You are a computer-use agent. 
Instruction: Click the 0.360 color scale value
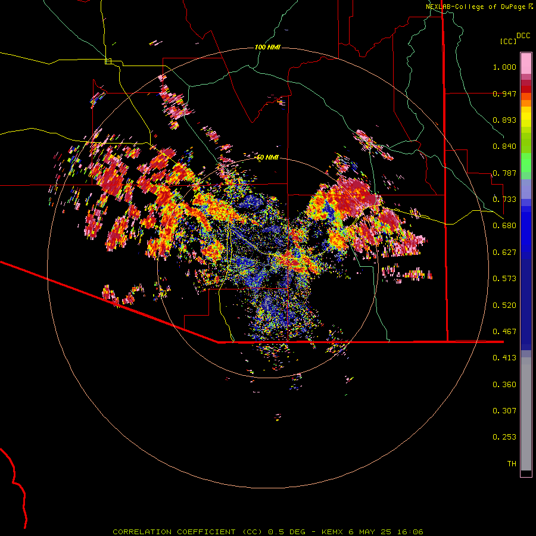(504, 385)
